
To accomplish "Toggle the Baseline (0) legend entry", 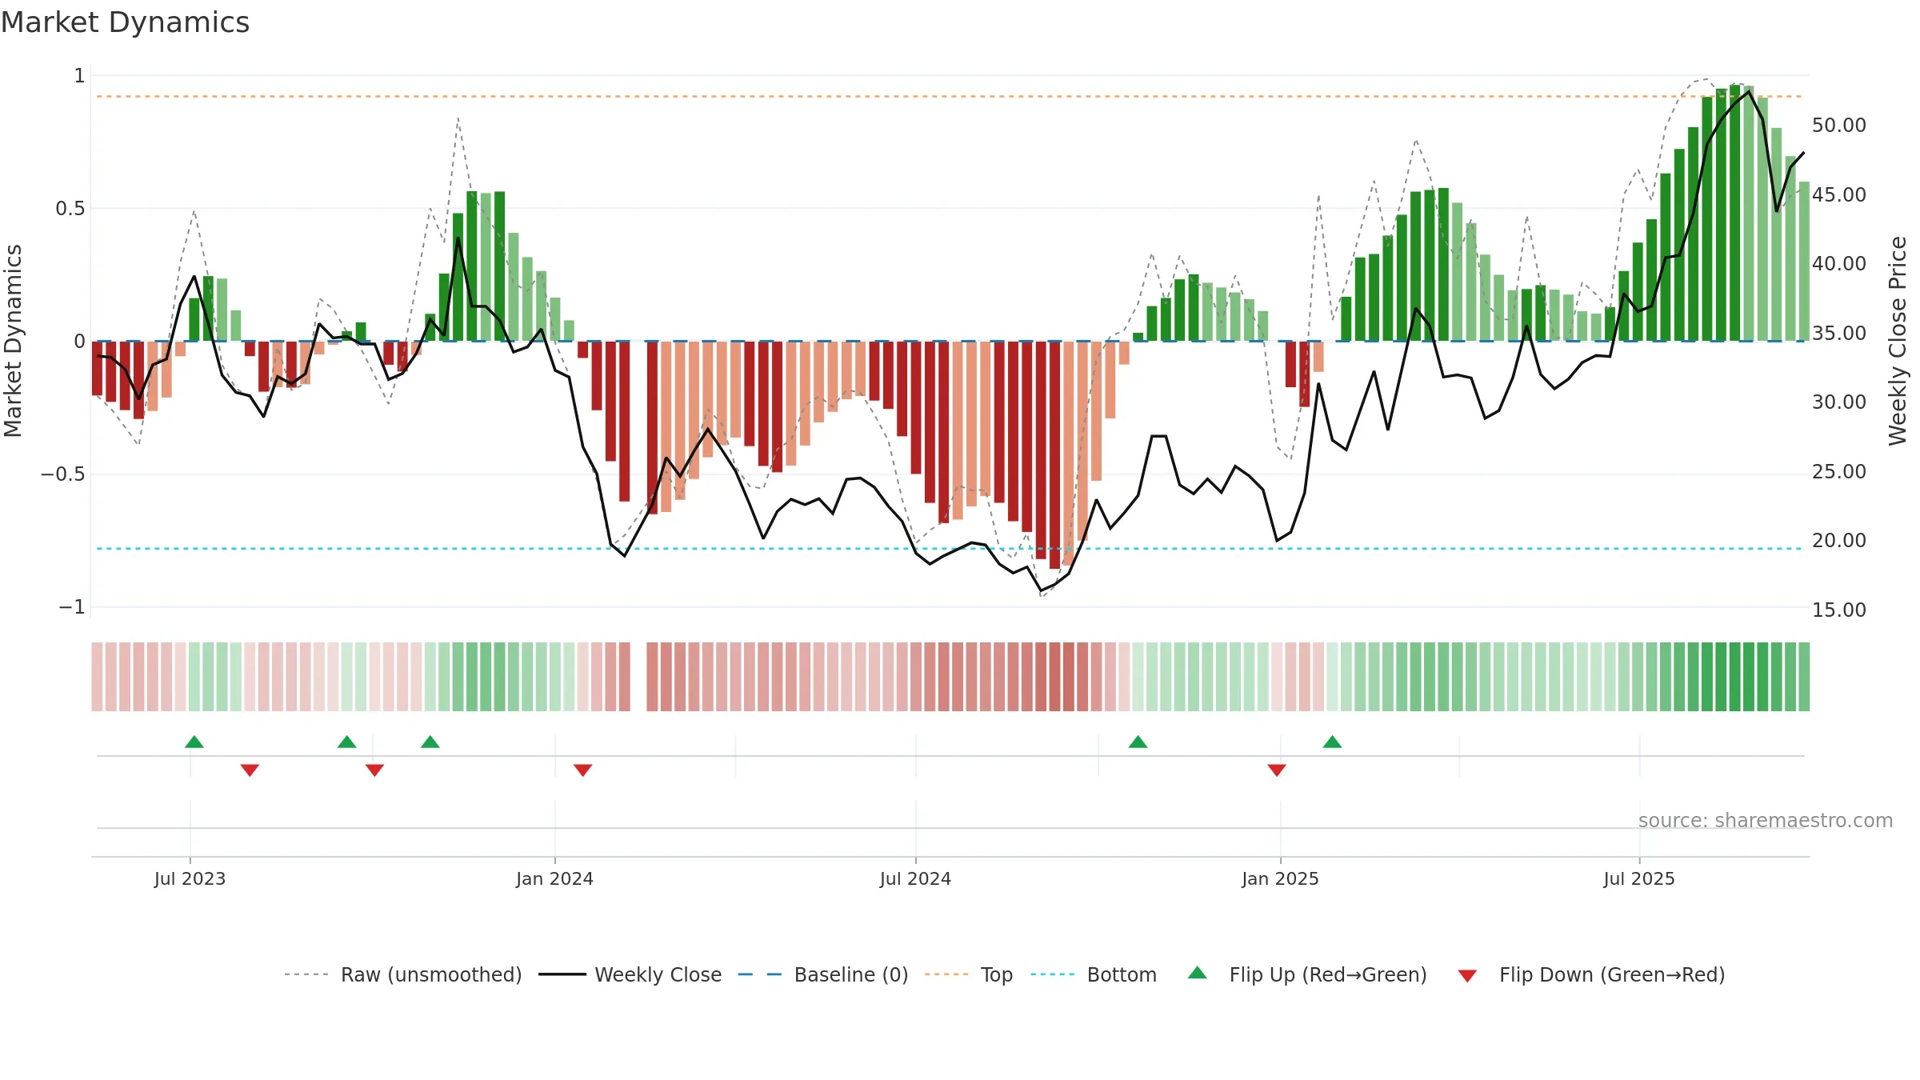I will (x=822, y=974).
